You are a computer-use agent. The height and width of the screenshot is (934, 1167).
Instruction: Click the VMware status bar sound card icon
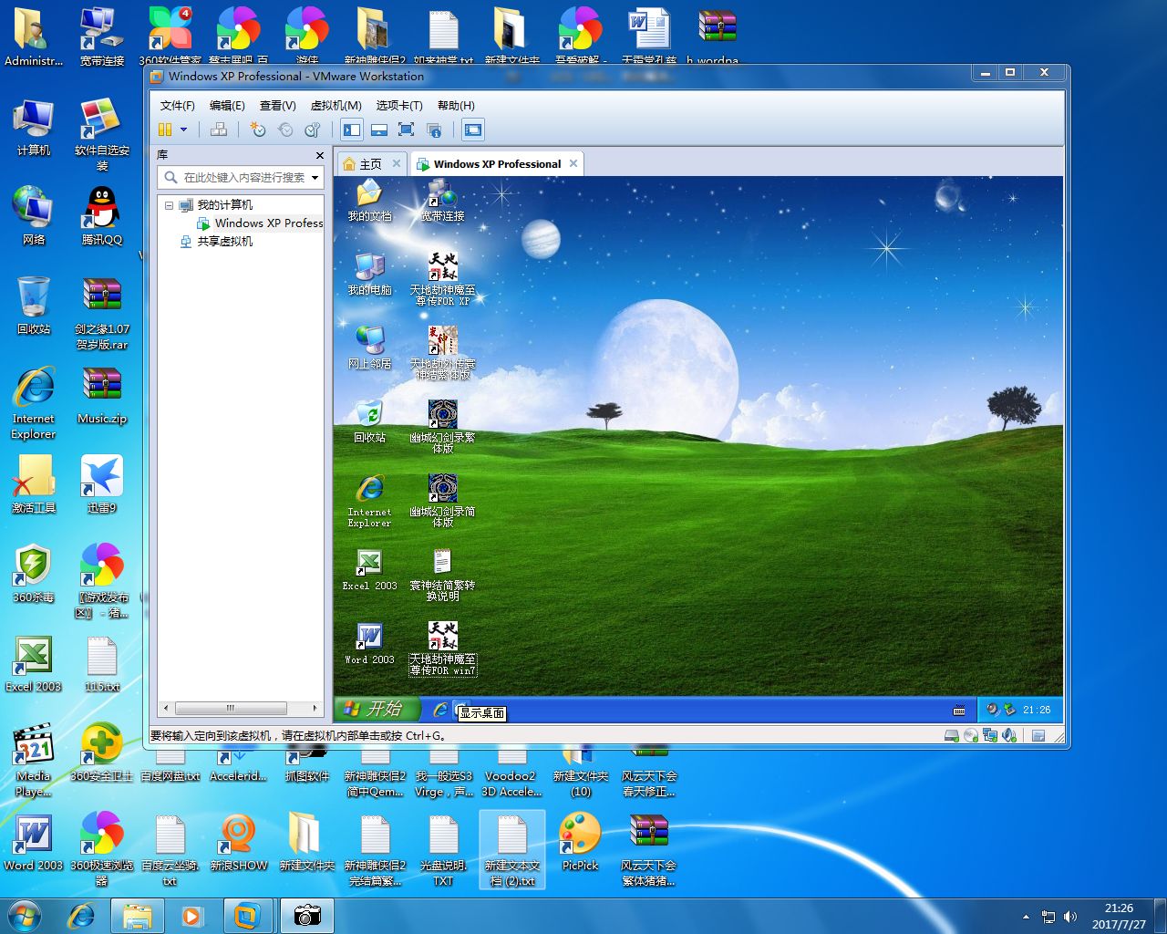[1009, 735]
